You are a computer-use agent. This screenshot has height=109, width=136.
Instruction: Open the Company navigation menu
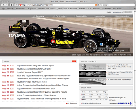point(39,16)
